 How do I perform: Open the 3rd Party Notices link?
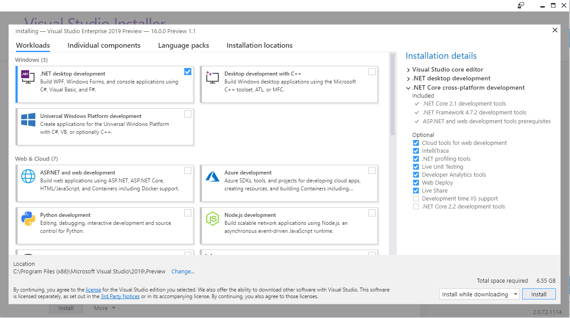point(120,296)
